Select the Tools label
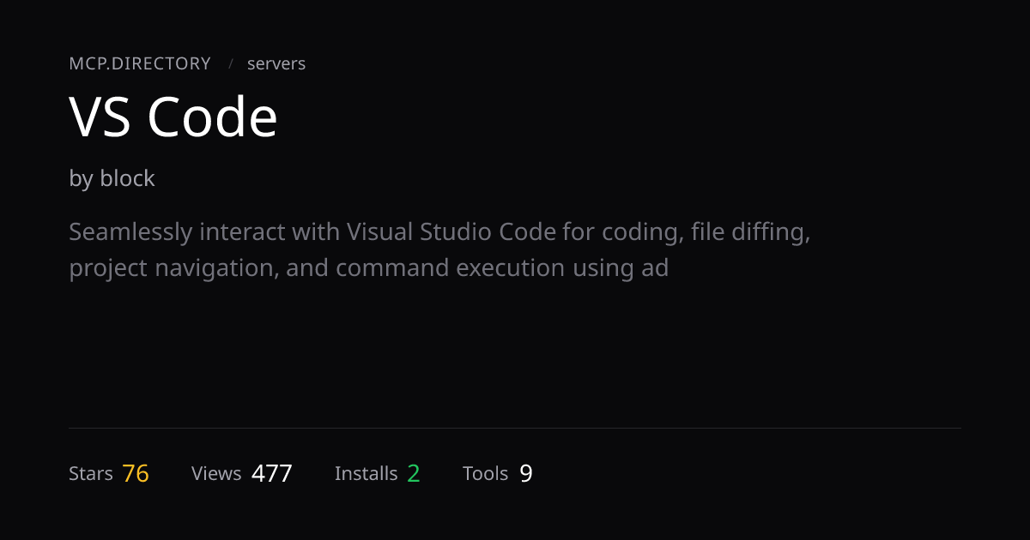Viewport: 1030px width, 540px height. pos(485,473)
